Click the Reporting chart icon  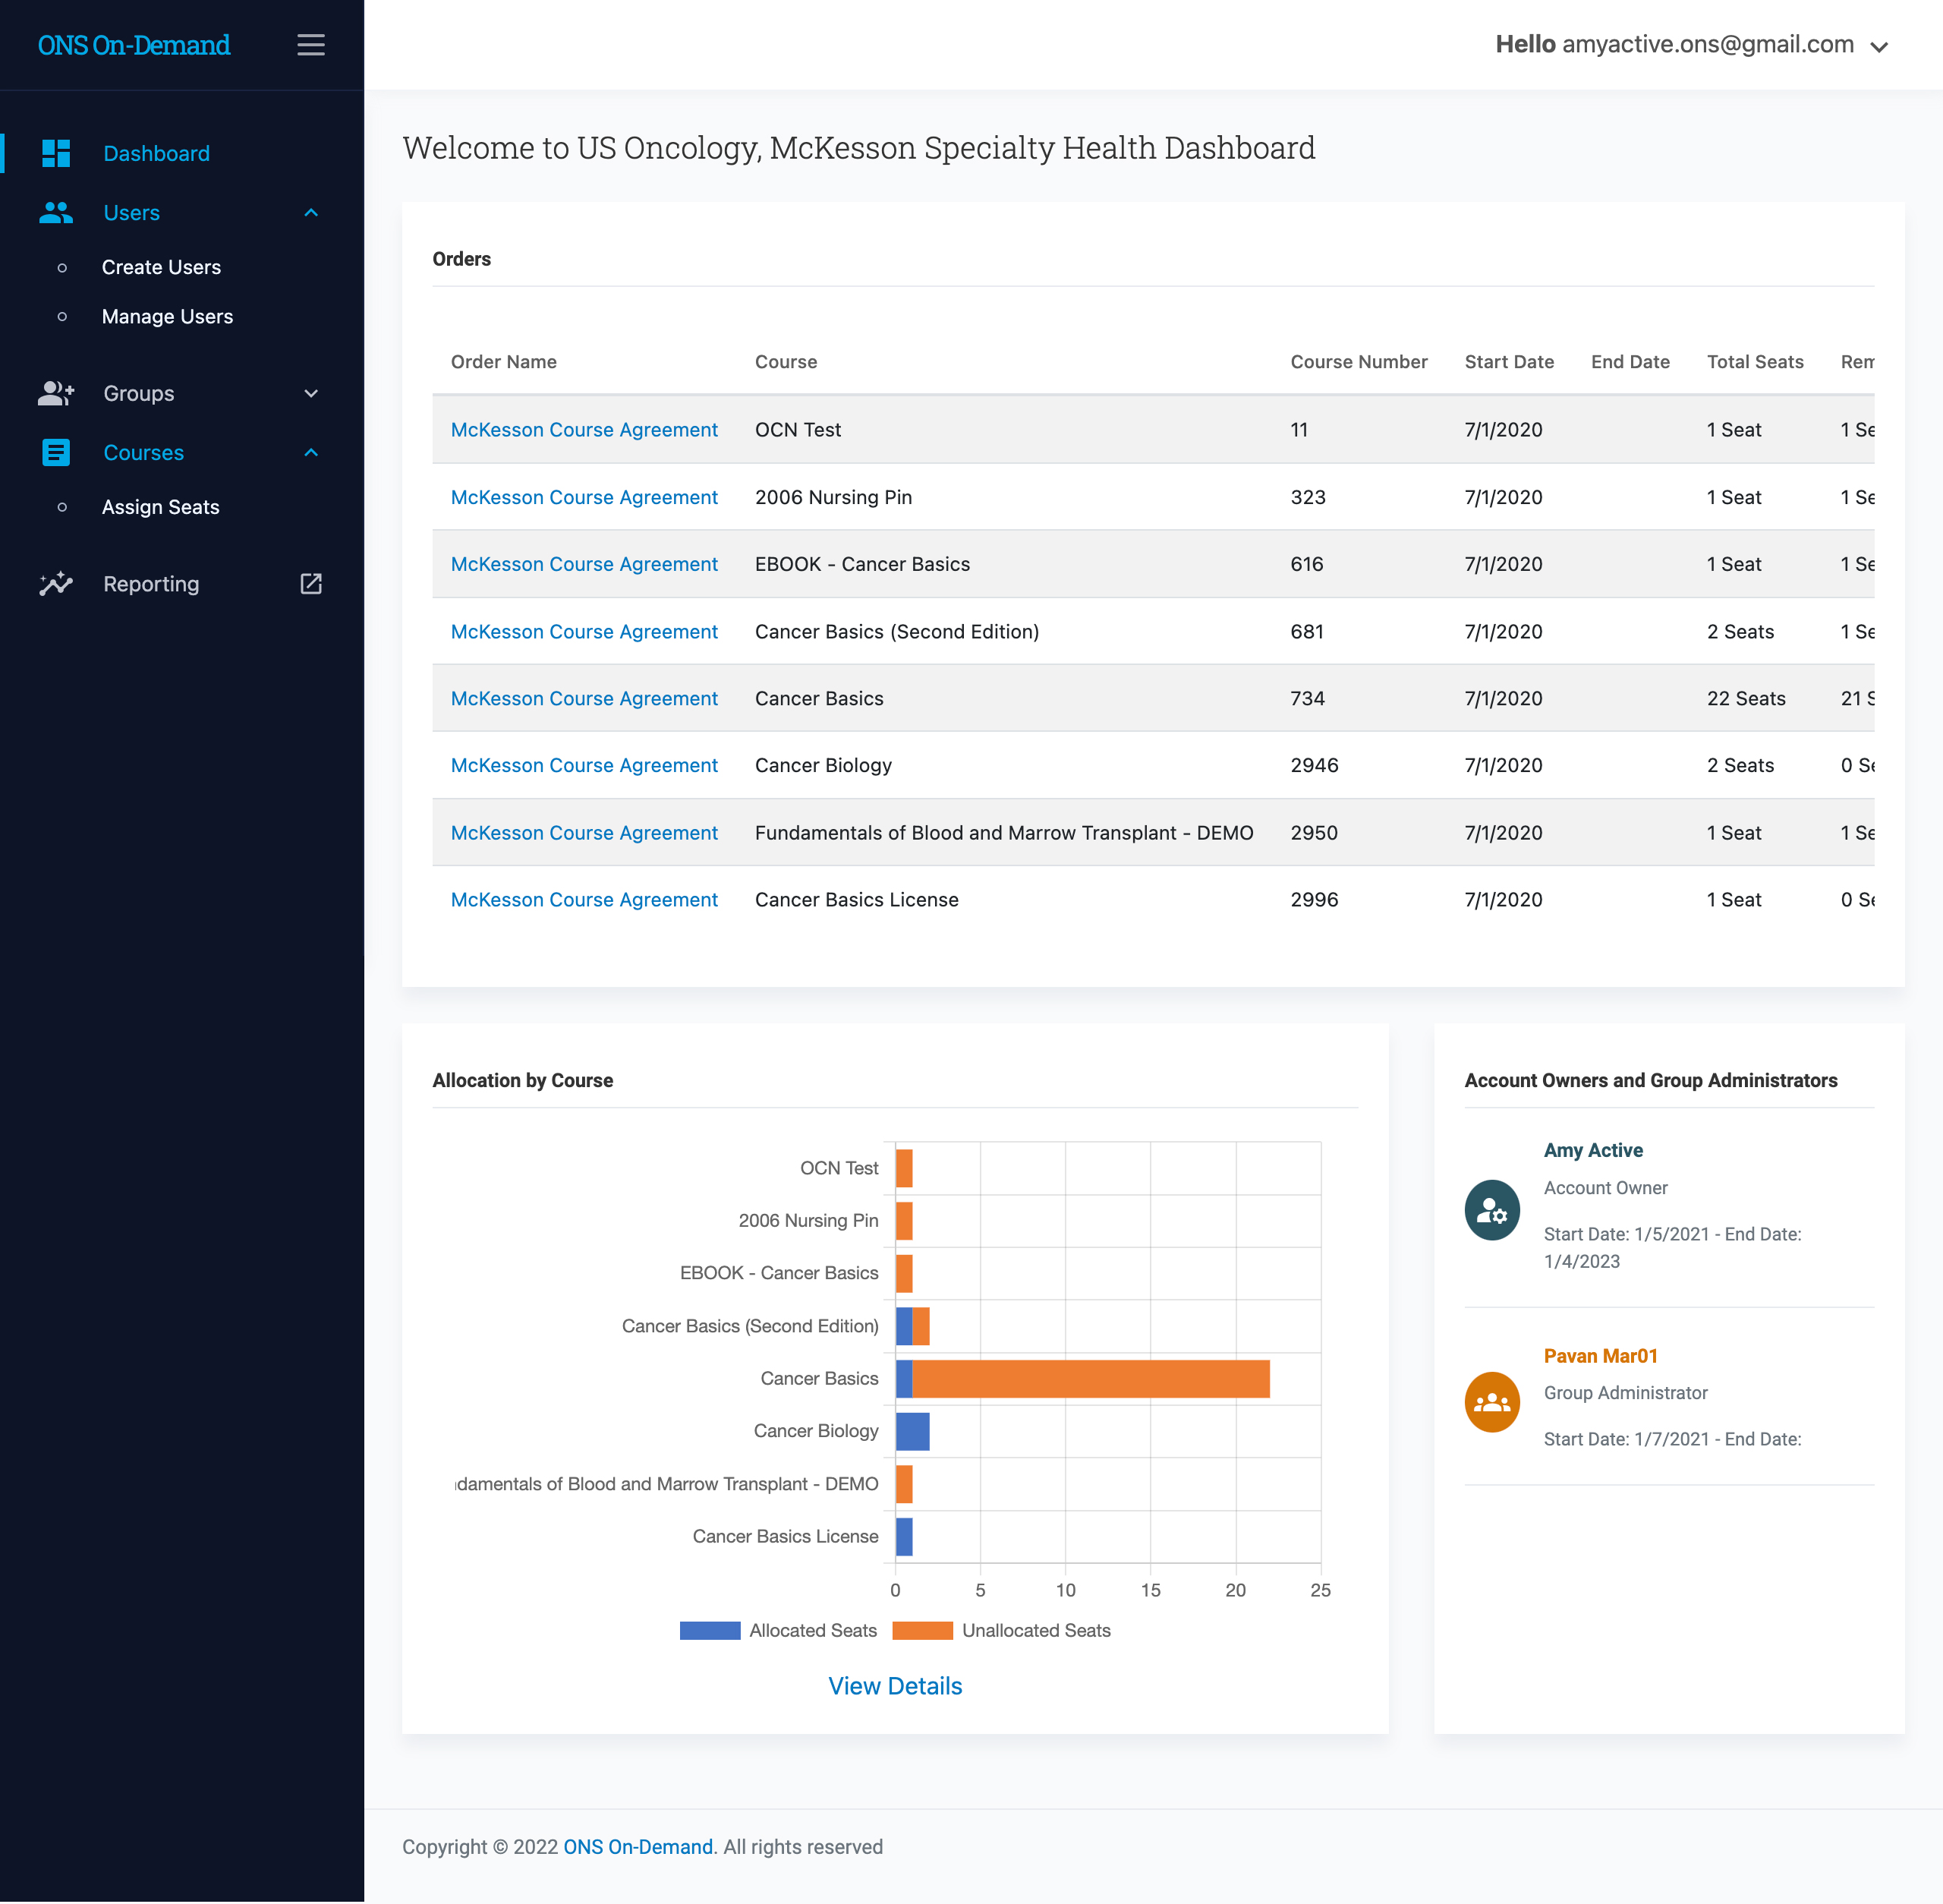tap(56, 584)
